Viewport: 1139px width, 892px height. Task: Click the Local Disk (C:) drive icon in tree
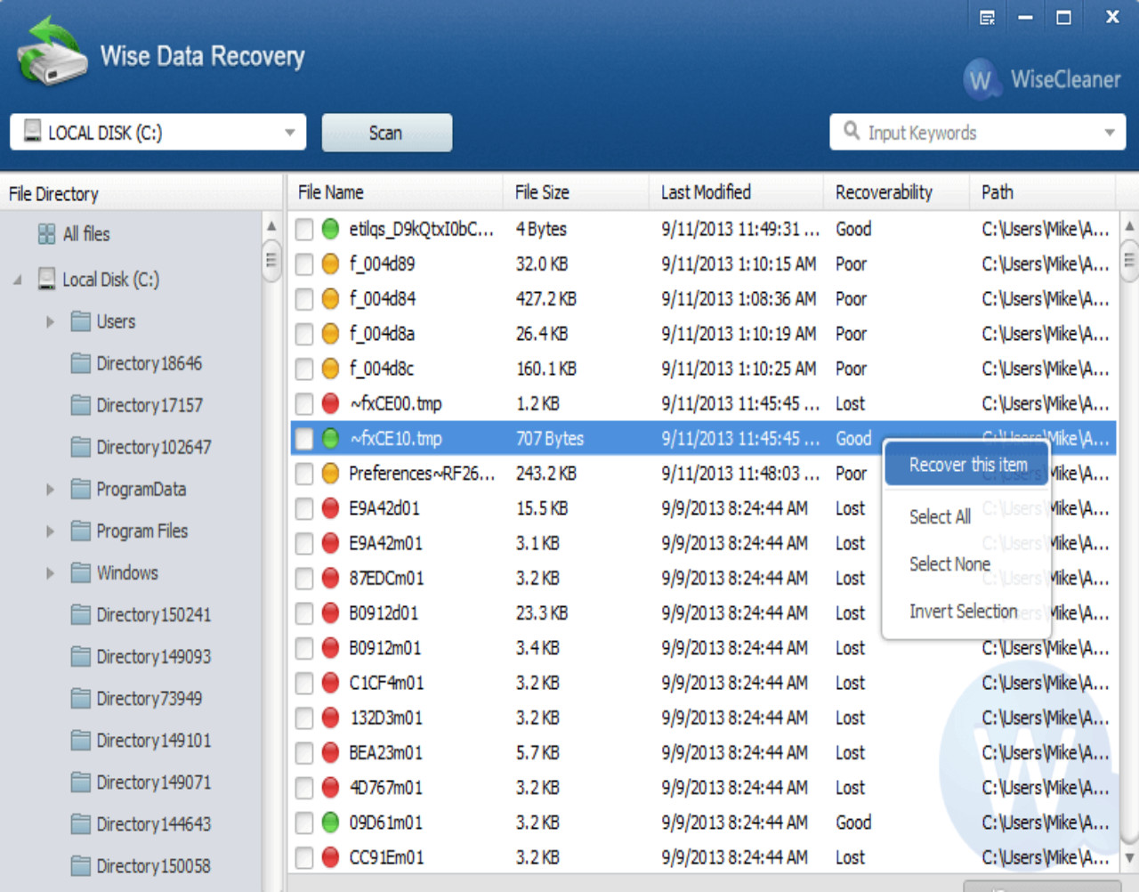(x=47, y=279)
